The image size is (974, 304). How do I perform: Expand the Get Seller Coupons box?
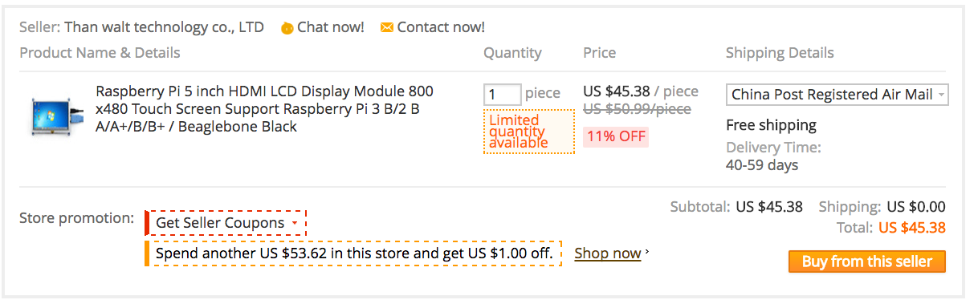click(226, 222)
